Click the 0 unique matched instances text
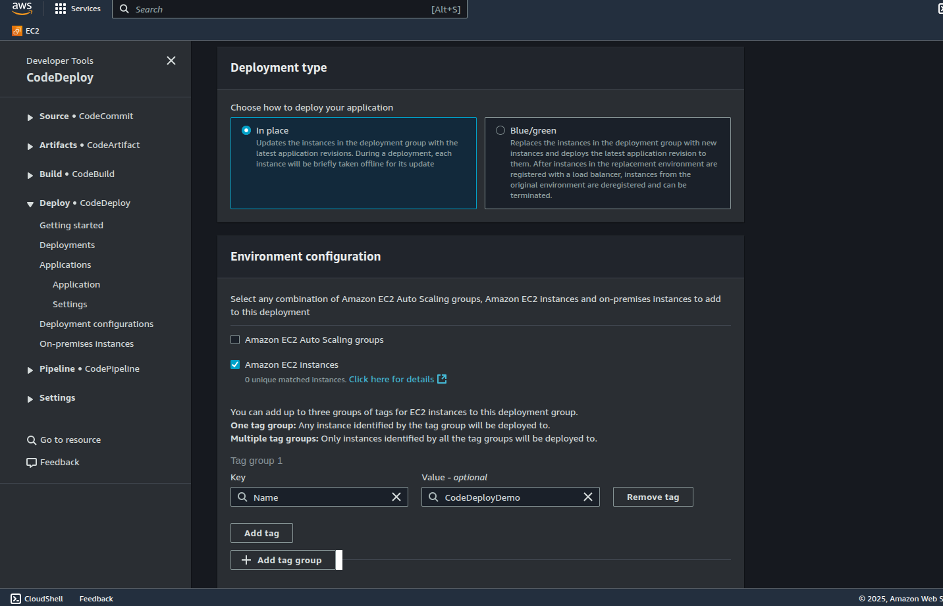943x606 pixels. 295,380
